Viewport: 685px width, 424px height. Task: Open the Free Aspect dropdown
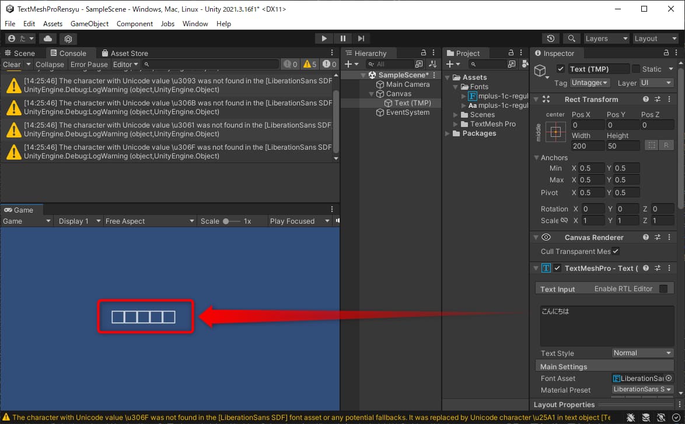click(x=149, y=221)
